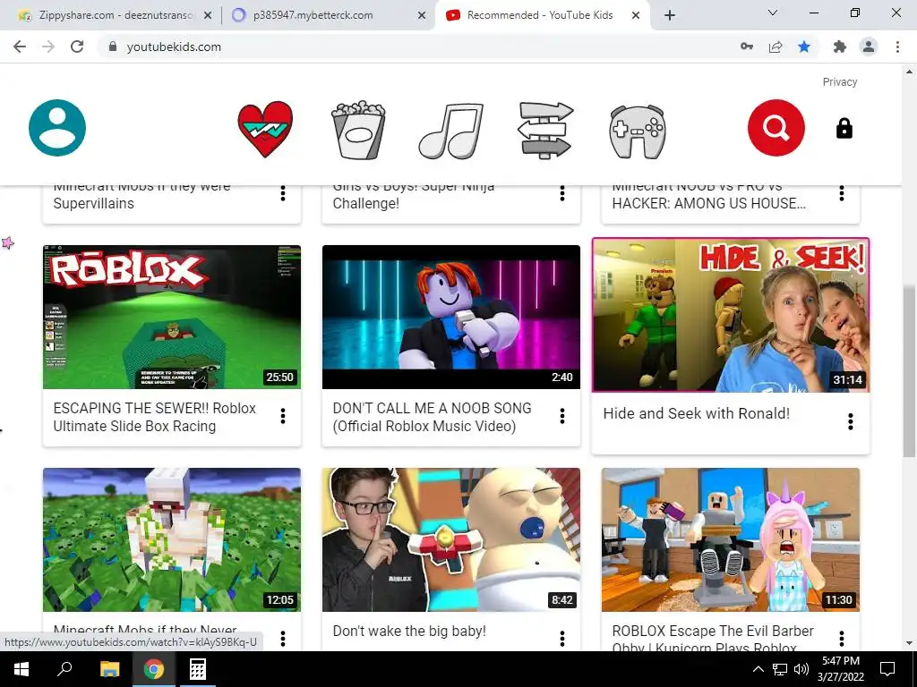917x687 pixels.
Task: Play the big baby video thumbnail
Action: coord(451,539)
